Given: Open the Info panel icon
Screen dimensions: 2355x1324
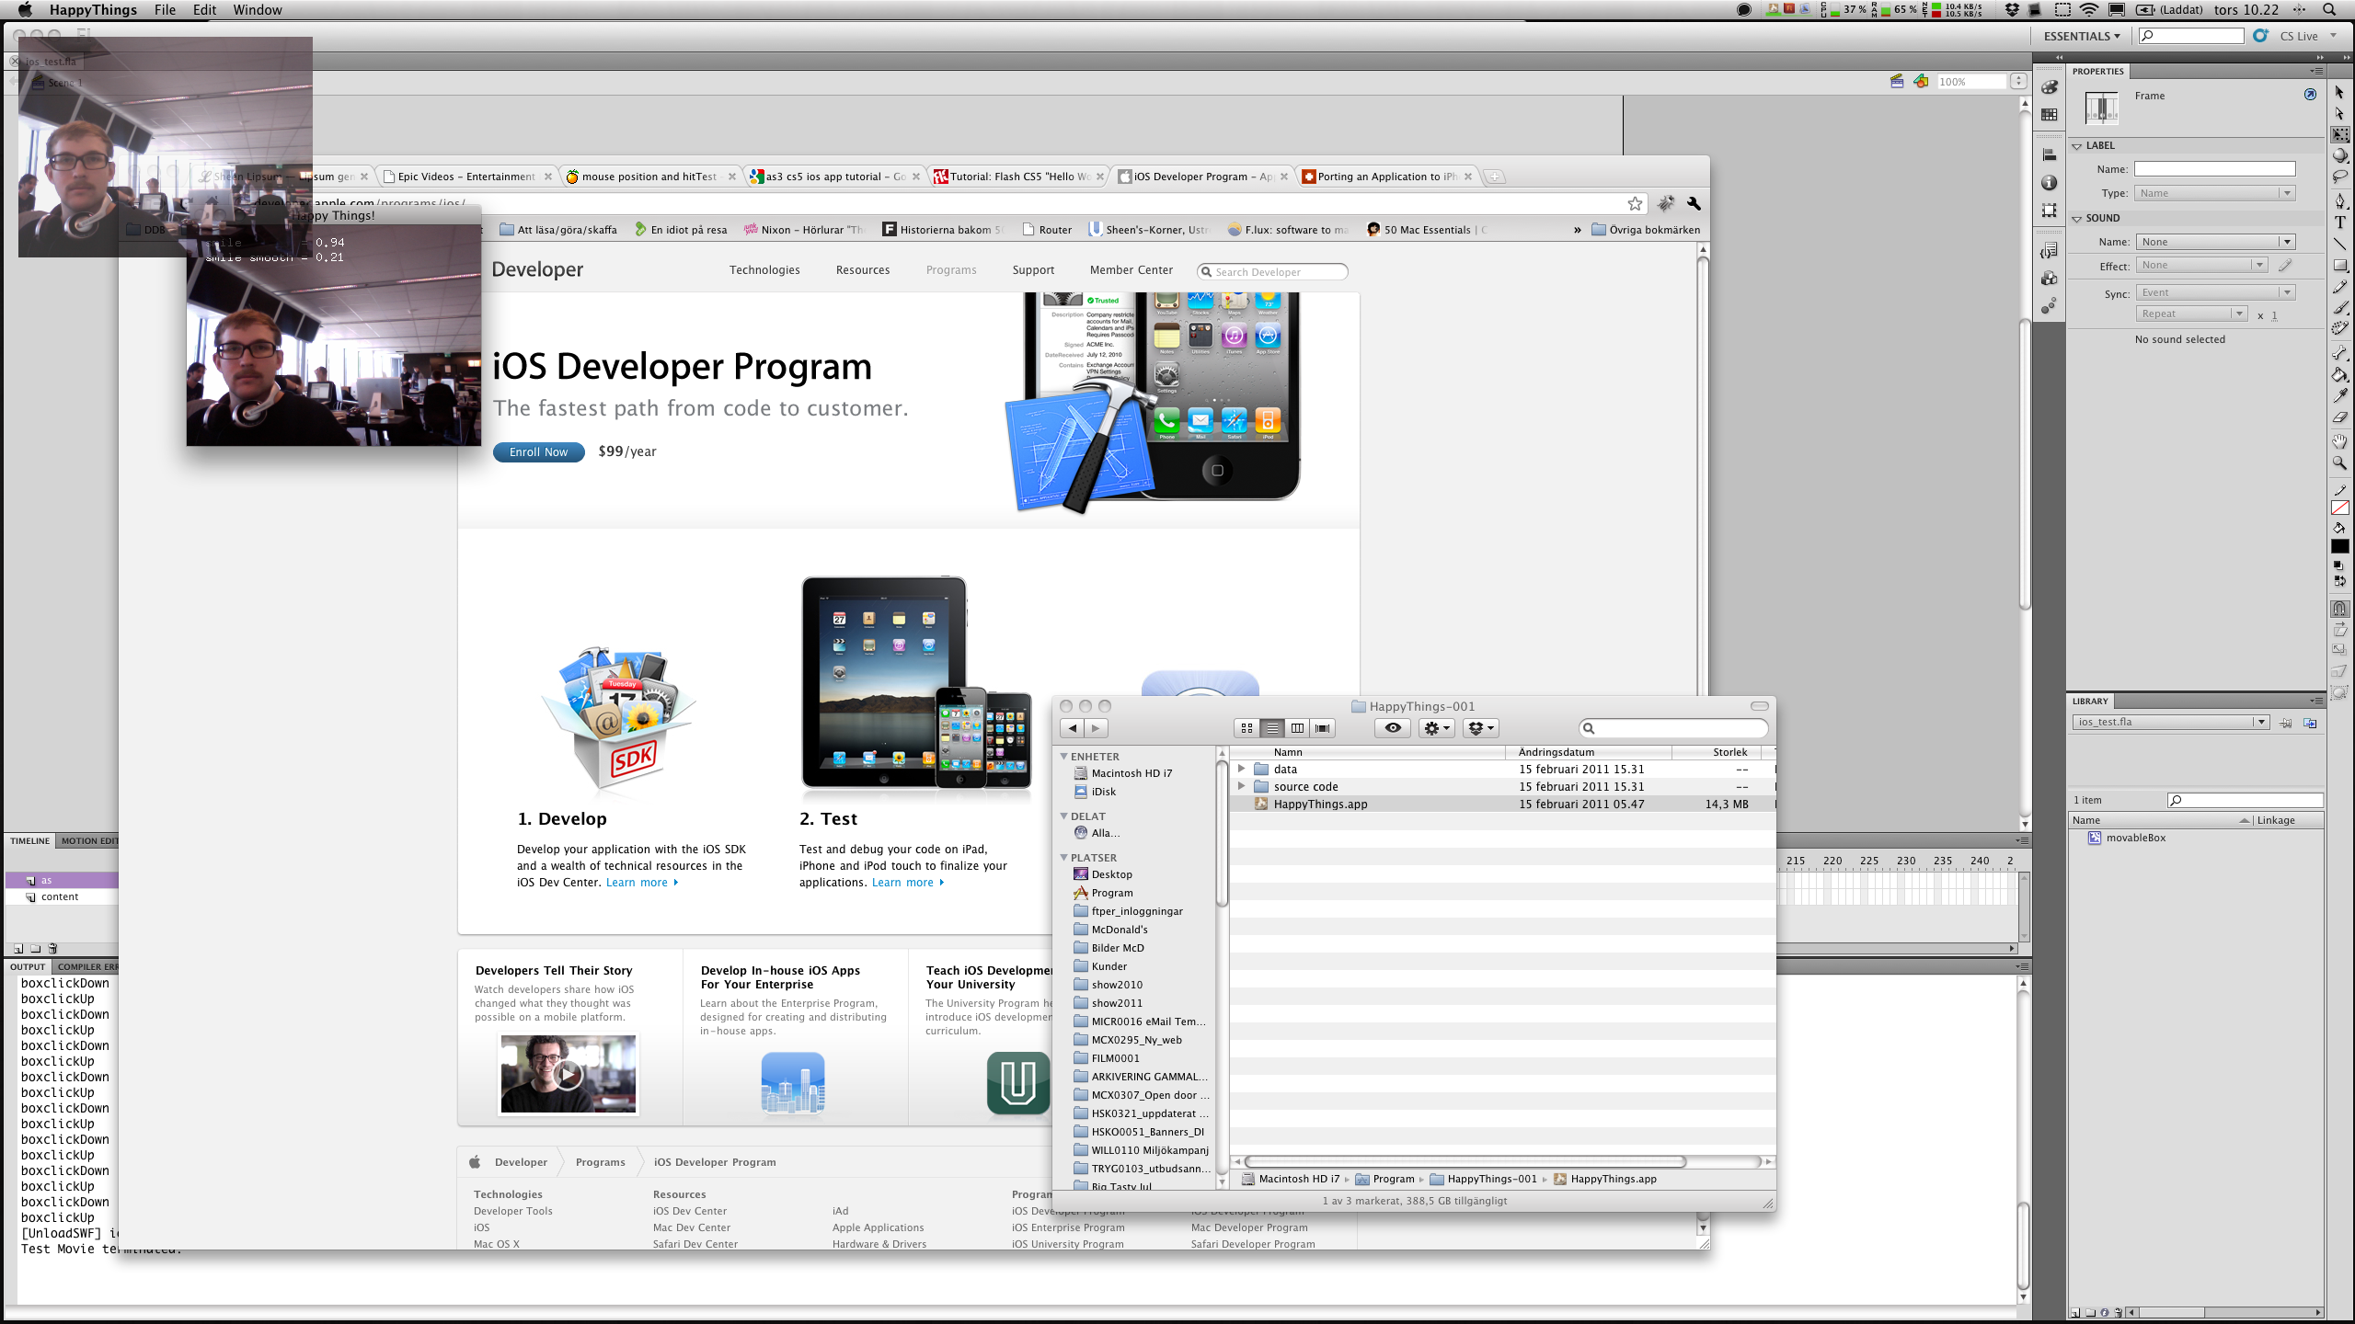Looking at the screenshot, I should coord(2049,182).
